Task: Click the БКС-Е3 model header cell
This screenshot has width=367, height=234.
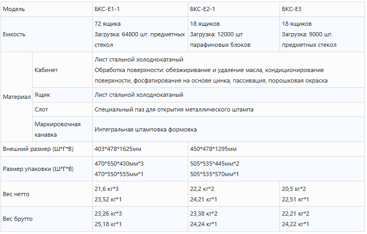Action: (x=292, y=9)
